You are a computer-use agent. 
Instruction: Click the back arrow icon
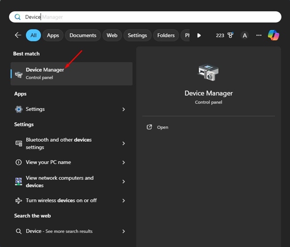pyautogui.click(x=18, y=35)
